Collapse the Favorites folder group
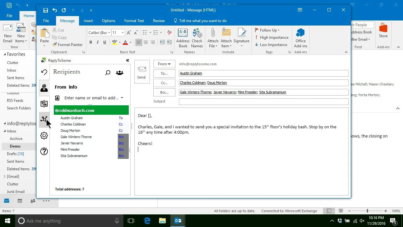403x227 pixels. click(x=5, y=54)
